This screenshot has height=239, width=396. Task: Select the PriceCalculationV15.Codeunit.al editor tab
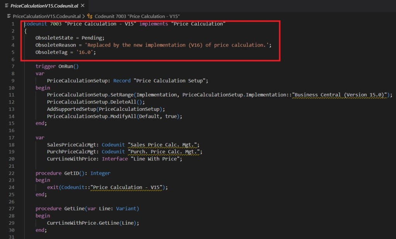(44, 5)
